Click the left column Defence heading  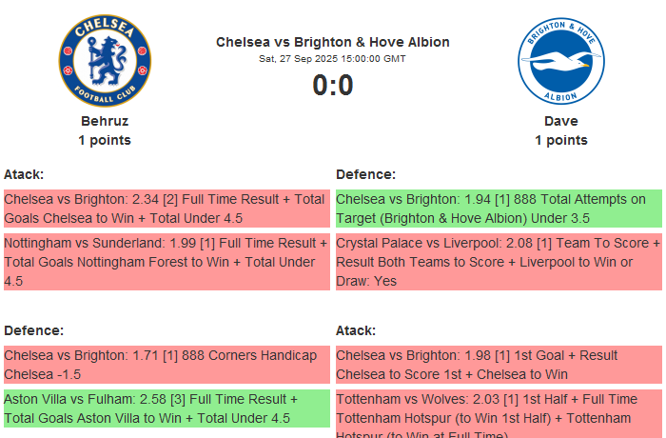tap(34, 330)
